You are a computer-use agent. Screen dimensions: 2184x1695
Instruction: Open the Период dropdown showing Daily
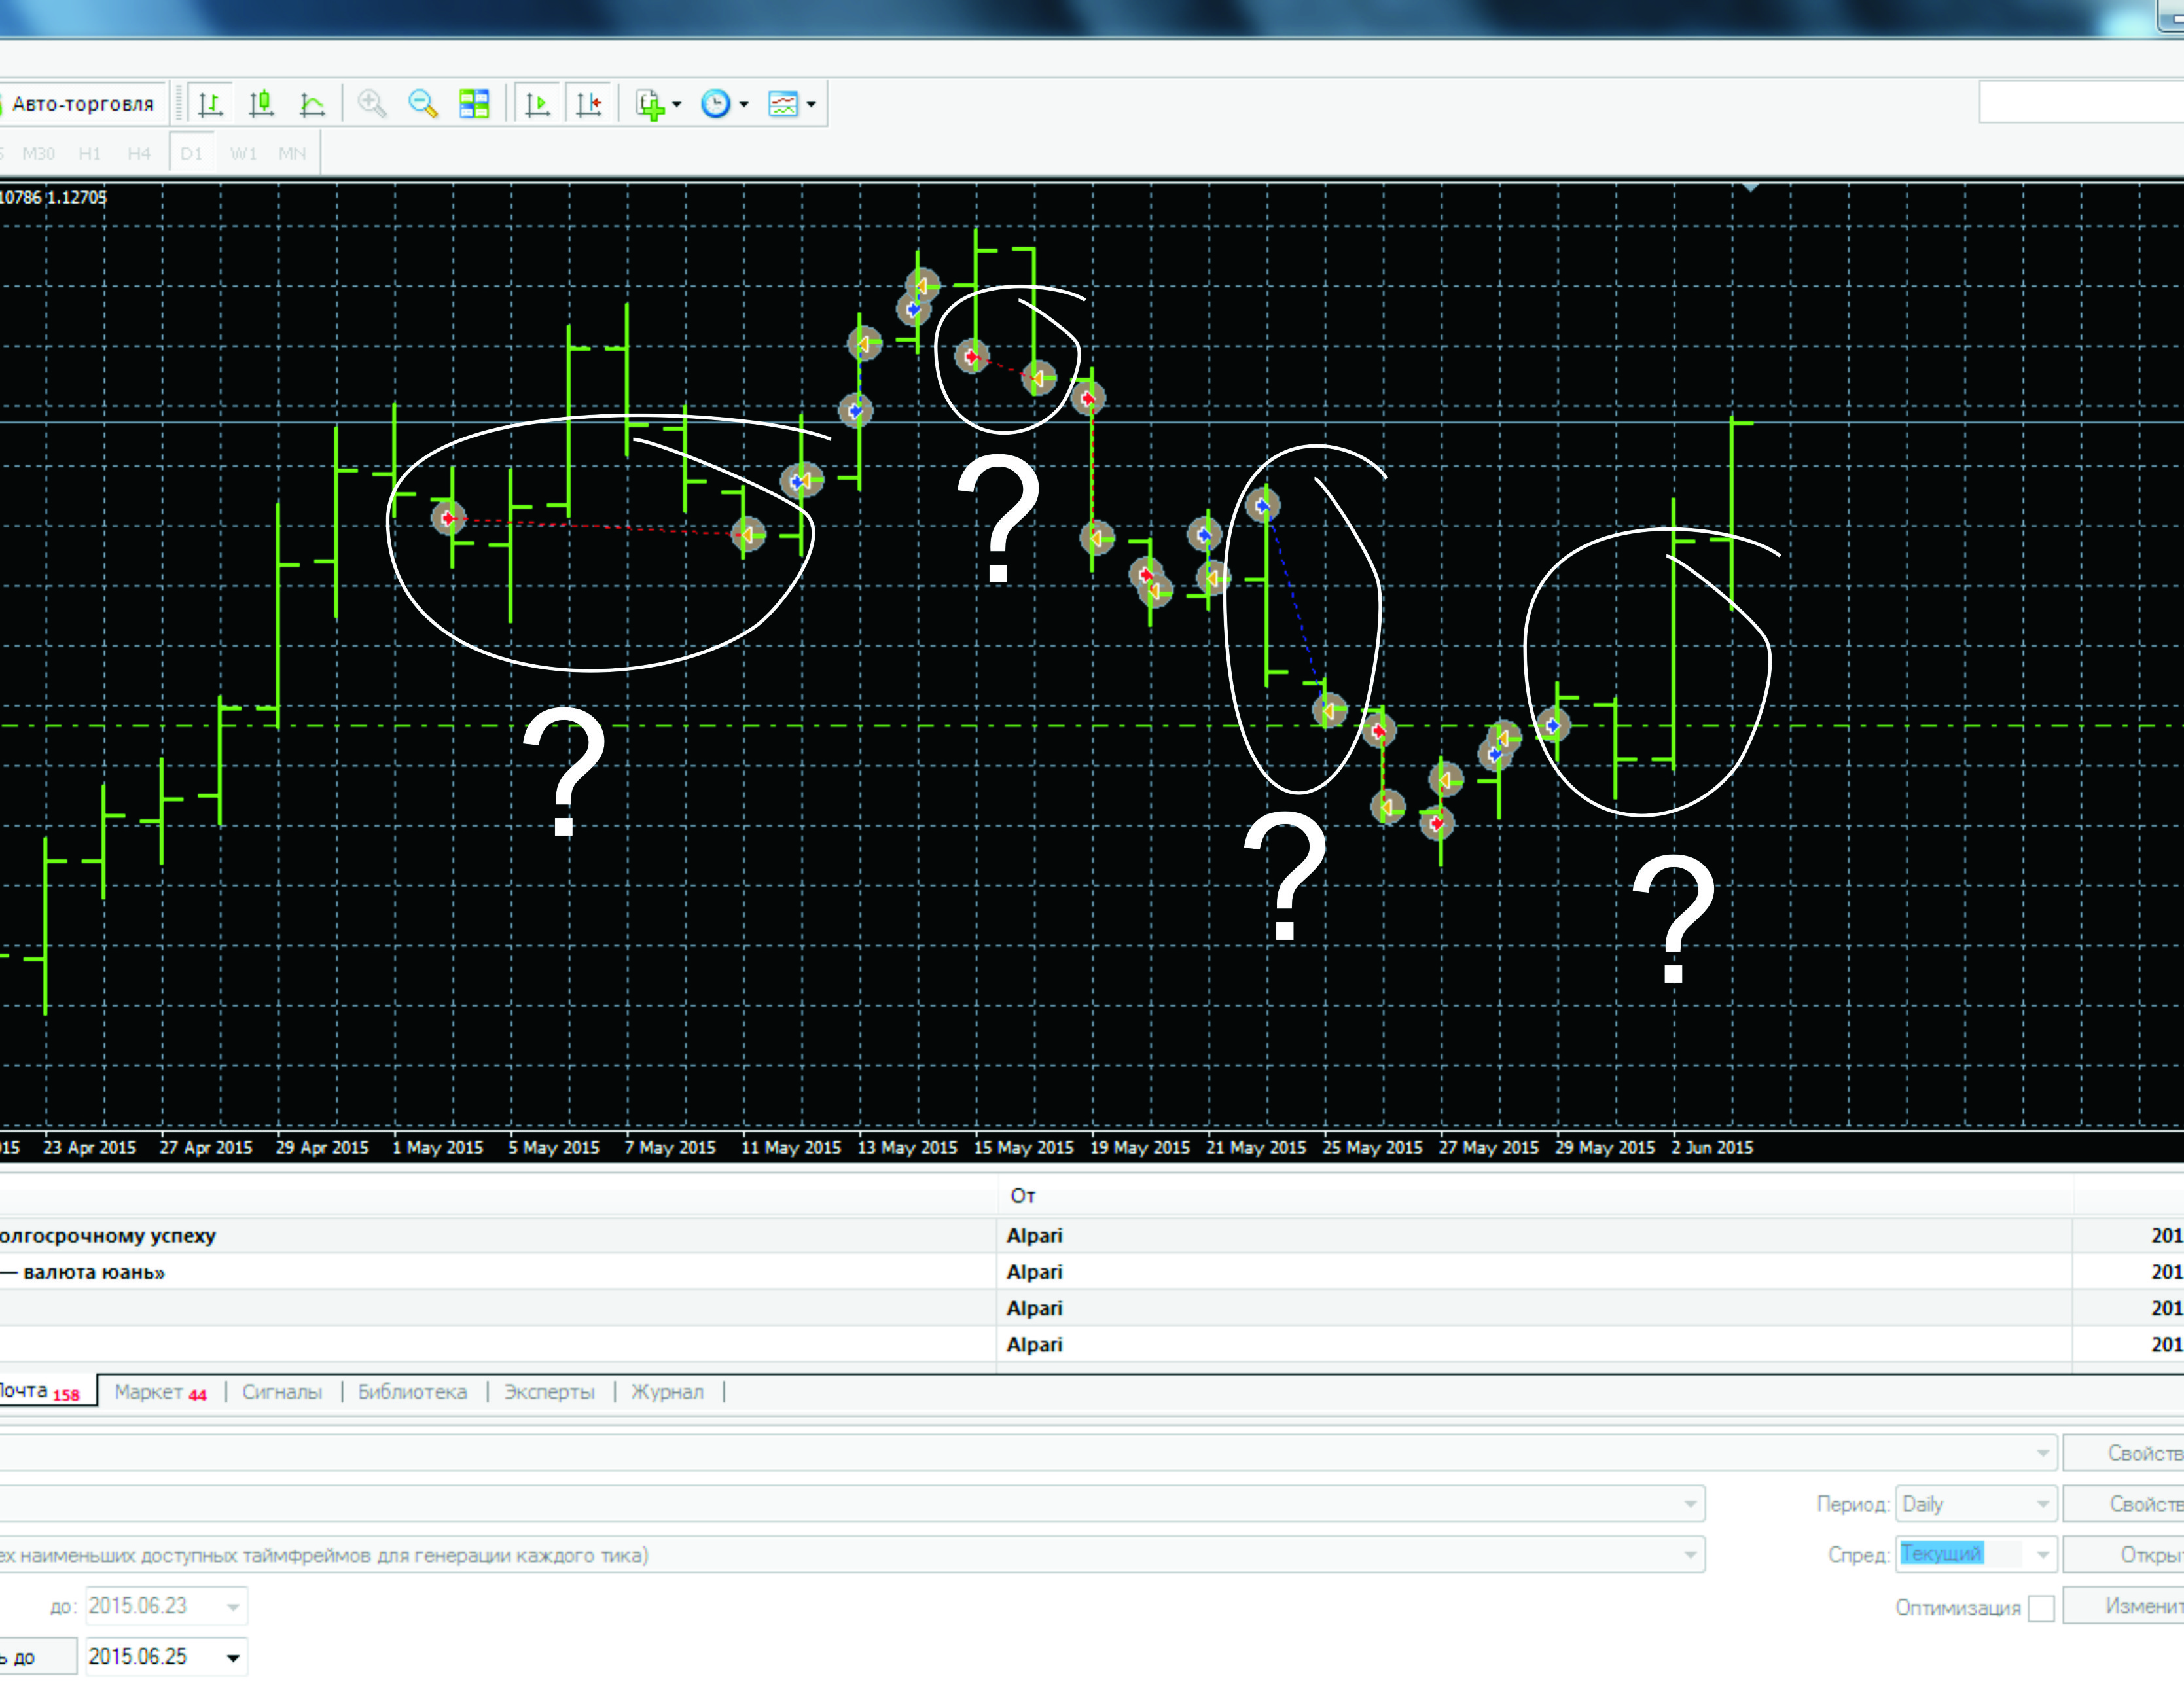[1976, 1504]
